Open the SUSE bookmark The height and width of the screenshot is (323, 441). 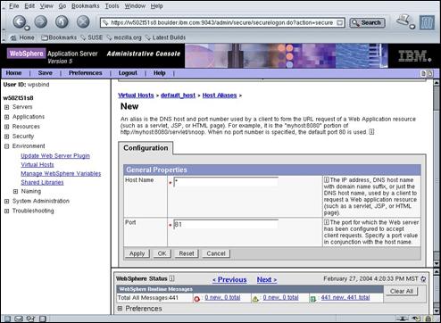pyautogui.click(x=92, y=37)
